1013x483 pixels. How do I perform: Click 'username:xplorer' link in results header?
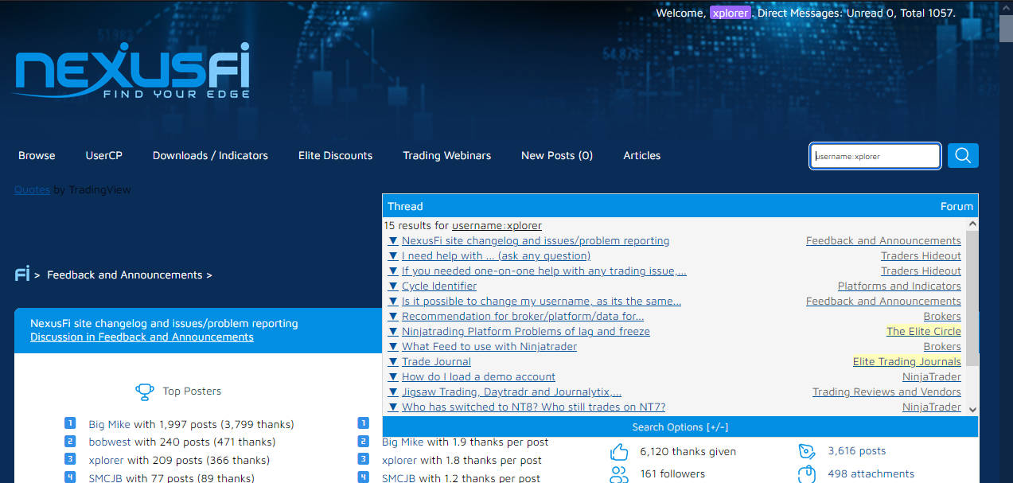497,226
